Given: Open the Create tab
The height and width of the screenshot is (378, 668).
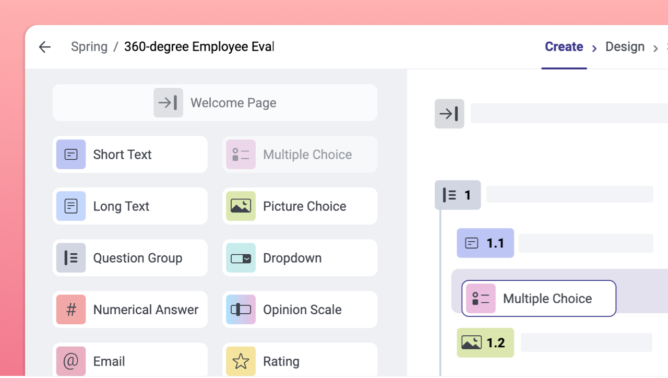Looking at the screenshot, I should click(x=564, y=47).
